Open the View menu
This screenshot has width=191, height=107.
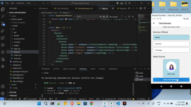tap(29, 3)
